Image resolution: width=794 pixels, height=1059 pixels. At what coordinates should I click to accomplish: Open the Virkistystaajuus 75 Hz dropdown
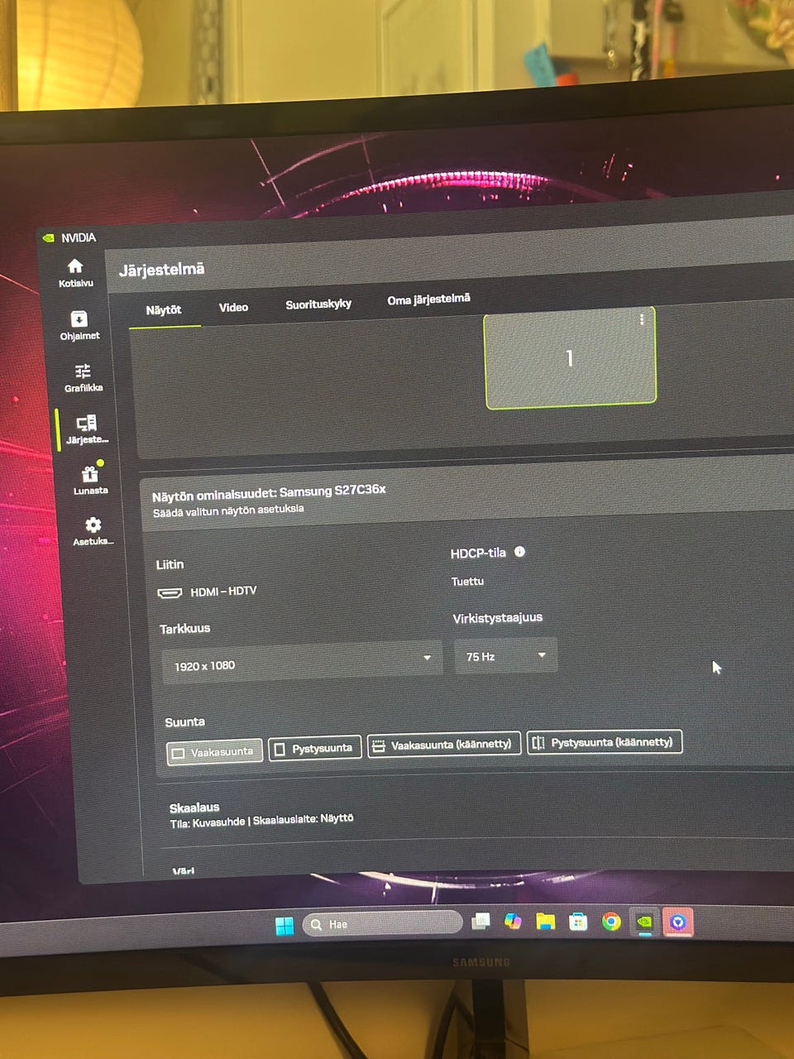(x=505, y=655)
